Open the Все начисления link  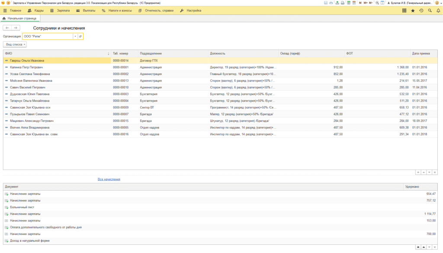(x=109, y=179)
